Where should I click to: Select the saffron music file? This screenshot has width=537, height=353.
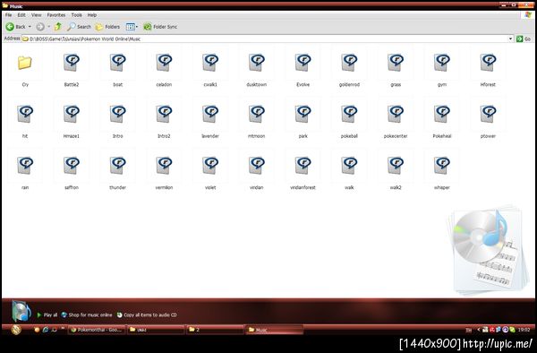point(72,166)
